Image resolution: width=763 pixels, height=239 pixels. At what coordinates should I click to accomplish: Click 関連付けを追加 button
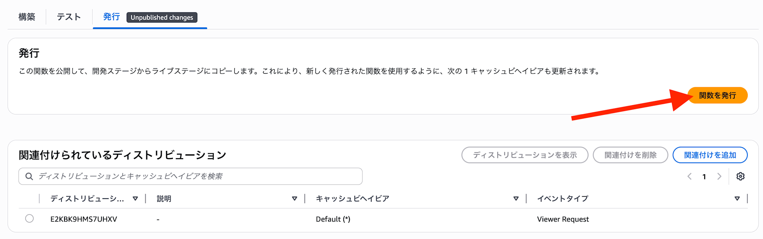click(x=710, y=155)
